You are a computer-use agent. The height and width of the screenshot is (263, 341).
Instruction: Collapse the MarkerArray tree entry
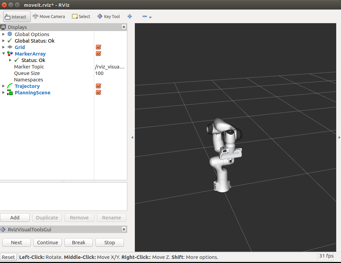click(x=3, y=53)
